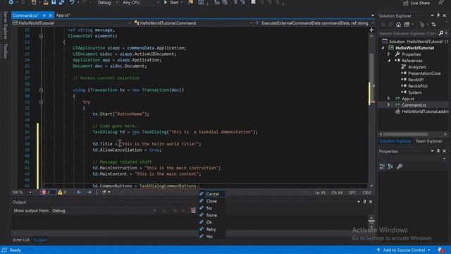451x254 pixels.
Task: Expand the App.cs tree node
Action: 389,99
